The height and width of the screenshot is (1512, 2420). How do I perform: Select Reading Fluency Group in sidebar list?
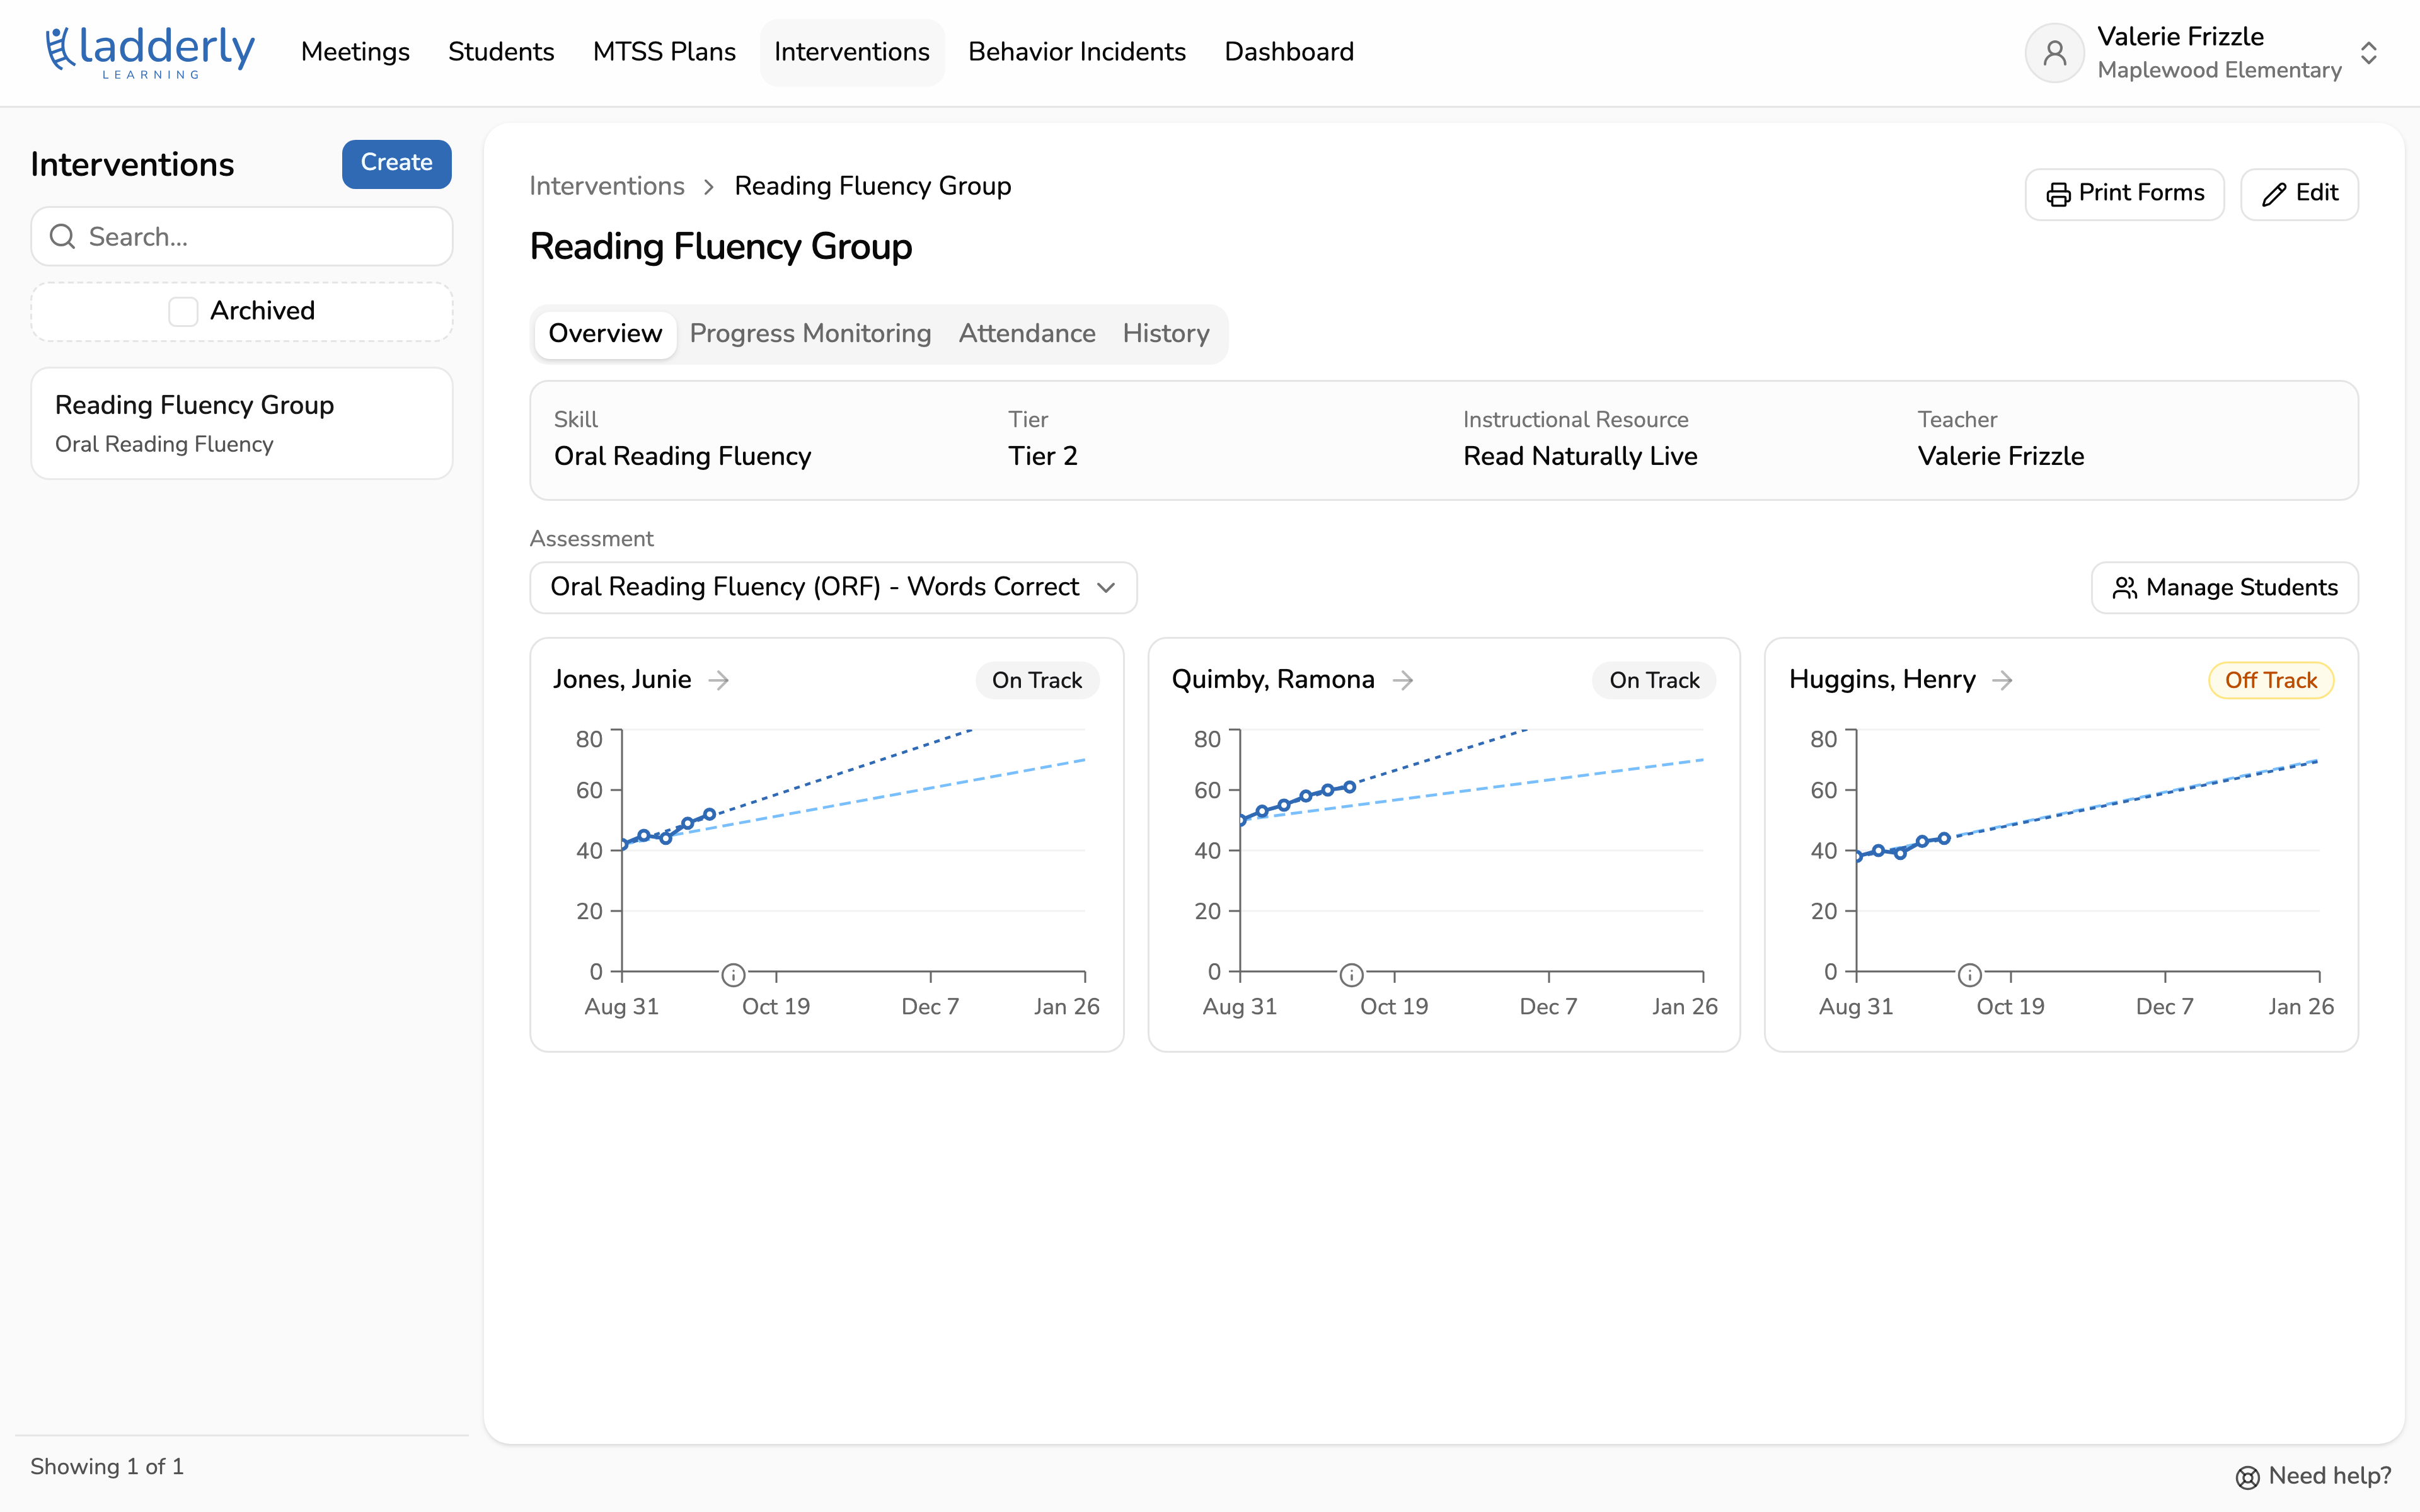(241, 423)
